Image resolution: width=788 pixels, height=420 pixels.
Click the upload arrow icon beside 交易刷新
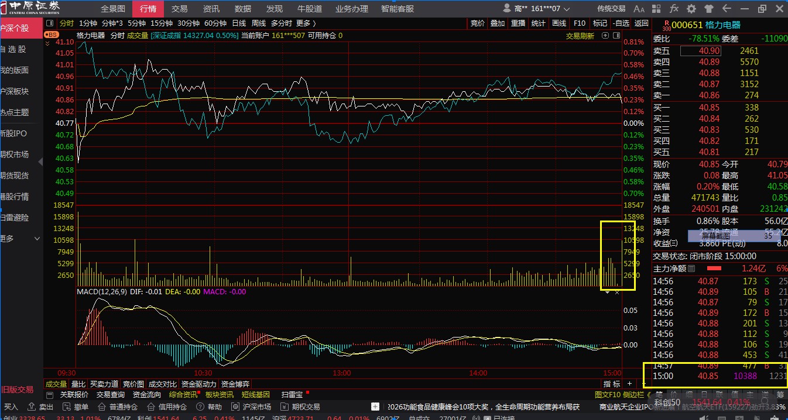[x=605, y=36]
